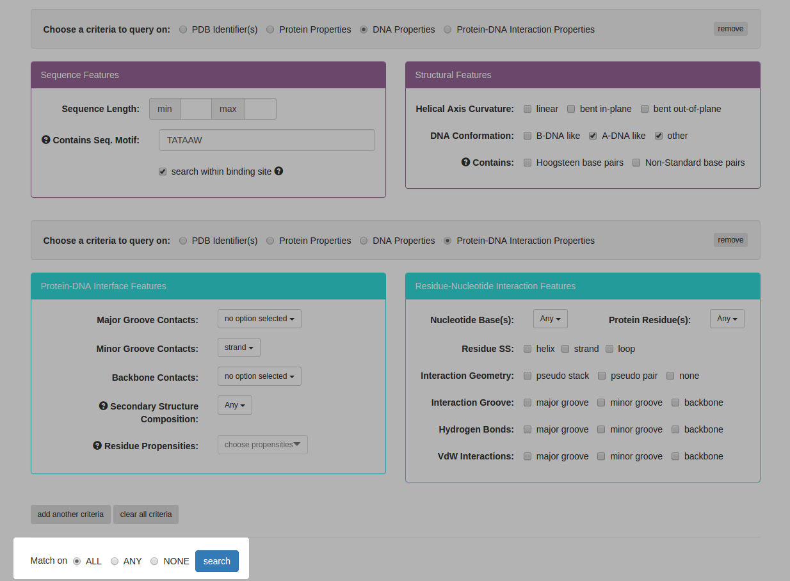Viewport: 790px width, 581px height.
Task: Check minor groove under Interaction Groove
Action: pos(601,402)
